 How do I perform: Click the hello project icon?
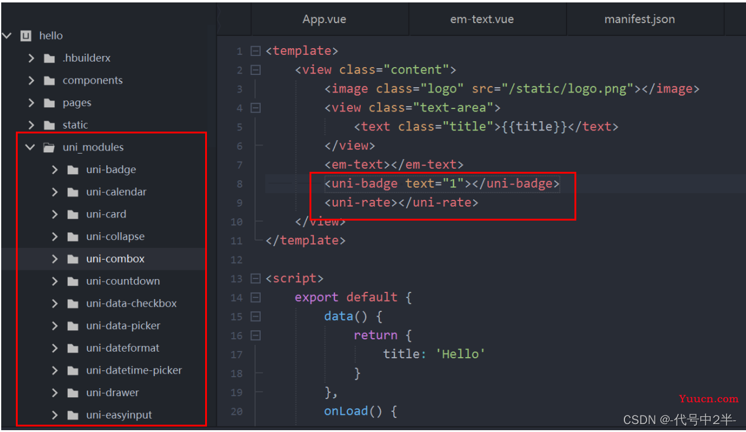pyautogui.click(x=26, y=36)
